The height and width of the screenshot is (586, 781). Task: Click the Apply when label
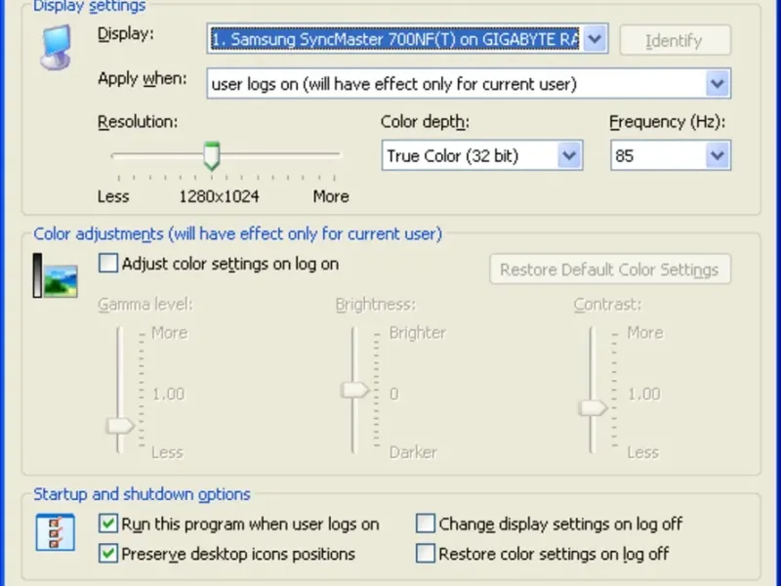[142, 79]
